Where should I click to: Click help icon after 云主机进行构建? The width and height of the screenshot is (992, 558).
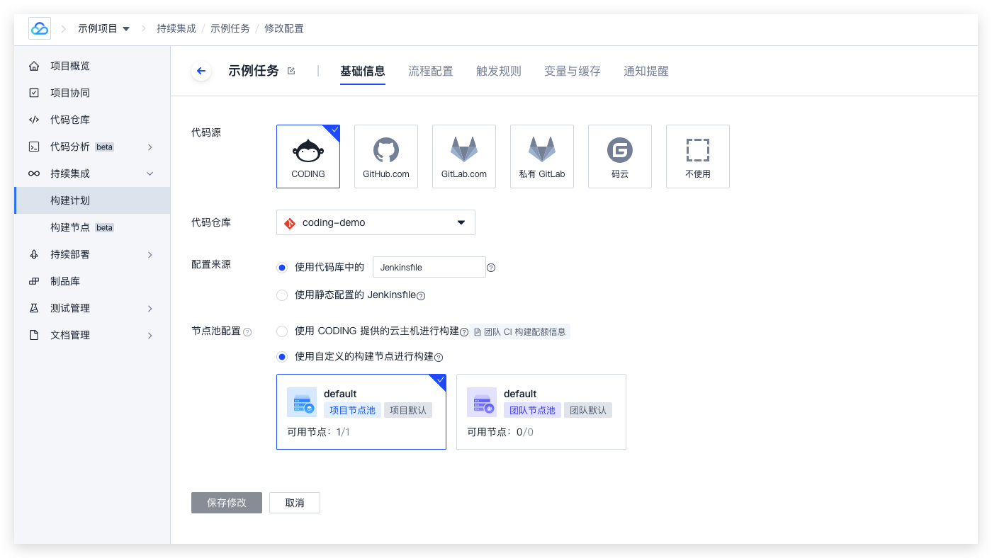[464, 331]
